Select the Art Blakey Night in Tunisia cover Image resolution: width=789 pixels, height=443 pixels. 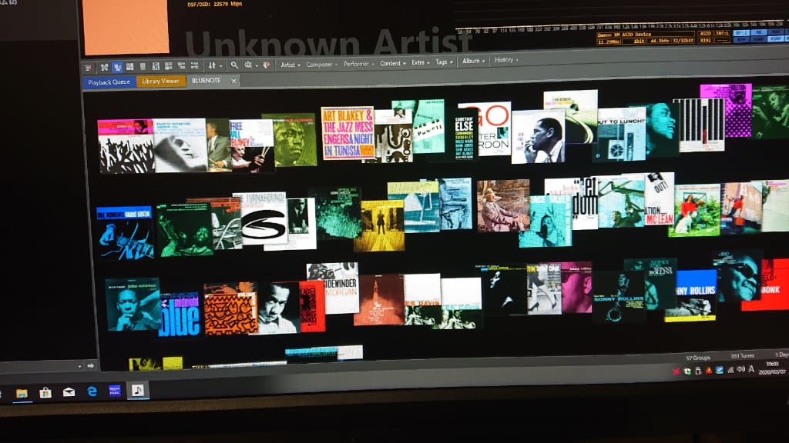click(x=347, y=133)
